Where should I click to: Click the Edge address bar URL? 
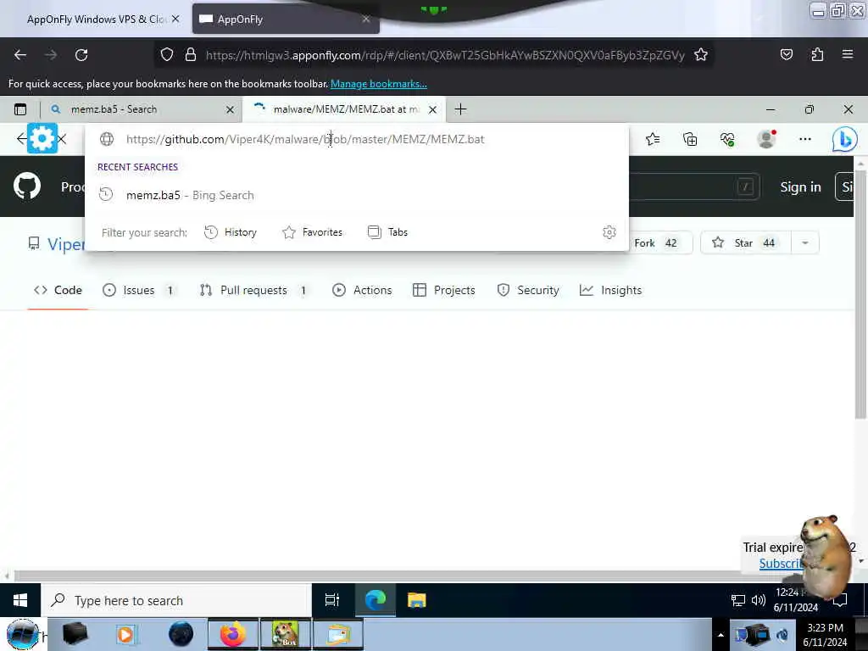305,139
